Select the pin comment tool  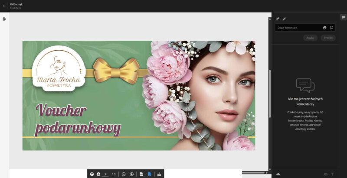[x=278, y=19]
